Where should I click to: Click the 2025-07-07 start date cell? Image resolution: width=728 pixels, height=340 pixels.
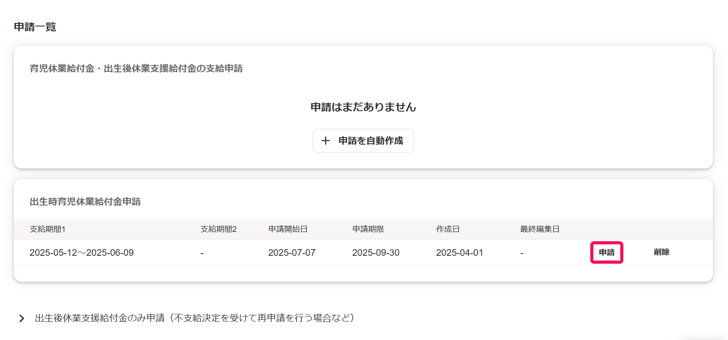tap(292, 253)
